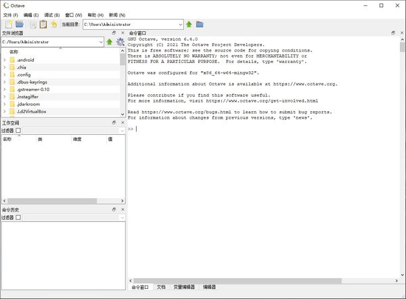Enable the workspace filter checkbox
This screenshot has height=299, width=406.
(x=19, y=130)
